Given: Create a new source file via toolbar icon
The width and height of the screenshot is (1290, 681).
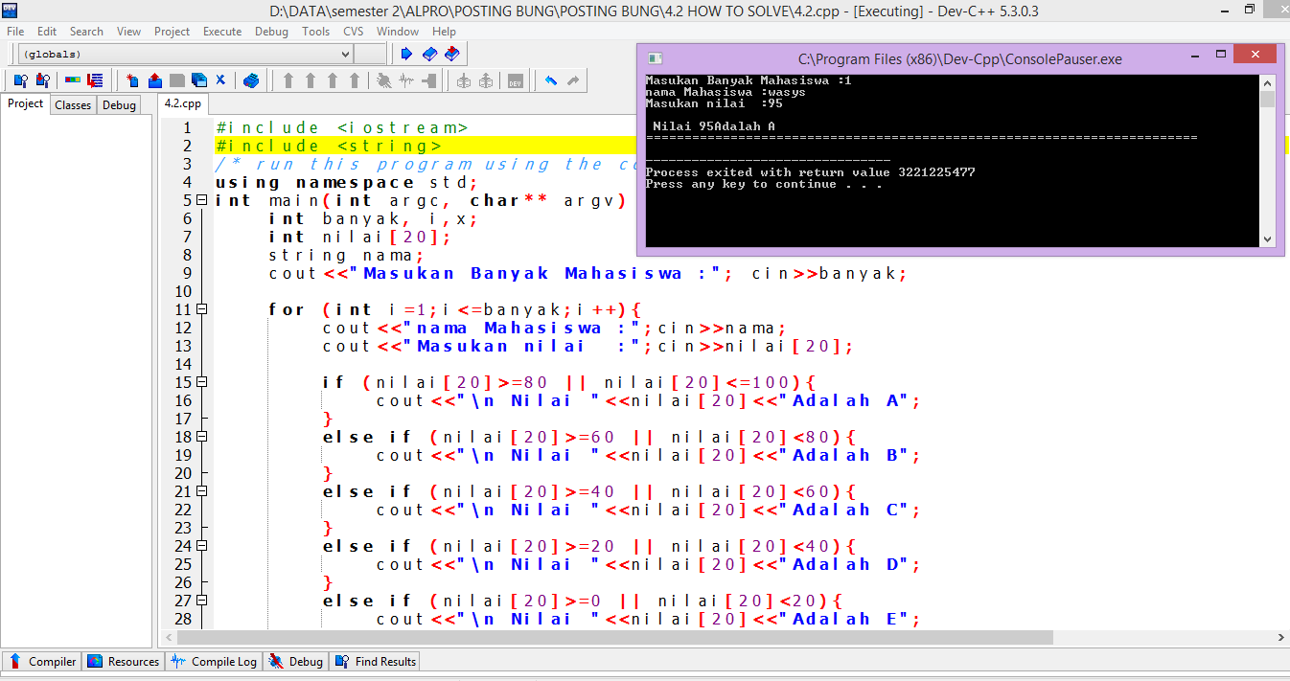Looking at the screenshot, I should click(132, 80).
